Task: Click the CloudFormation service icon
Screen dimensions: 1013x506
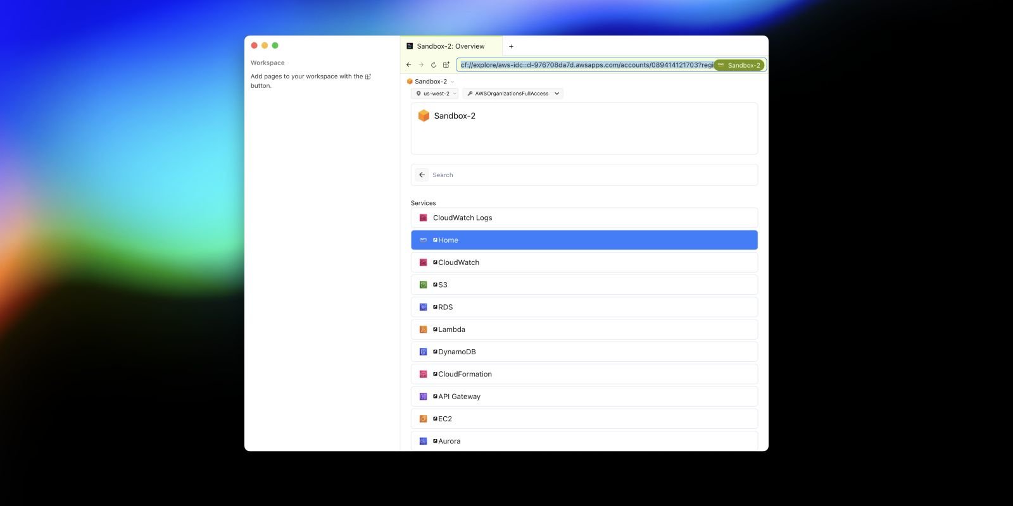Action: tap(424, 374)
